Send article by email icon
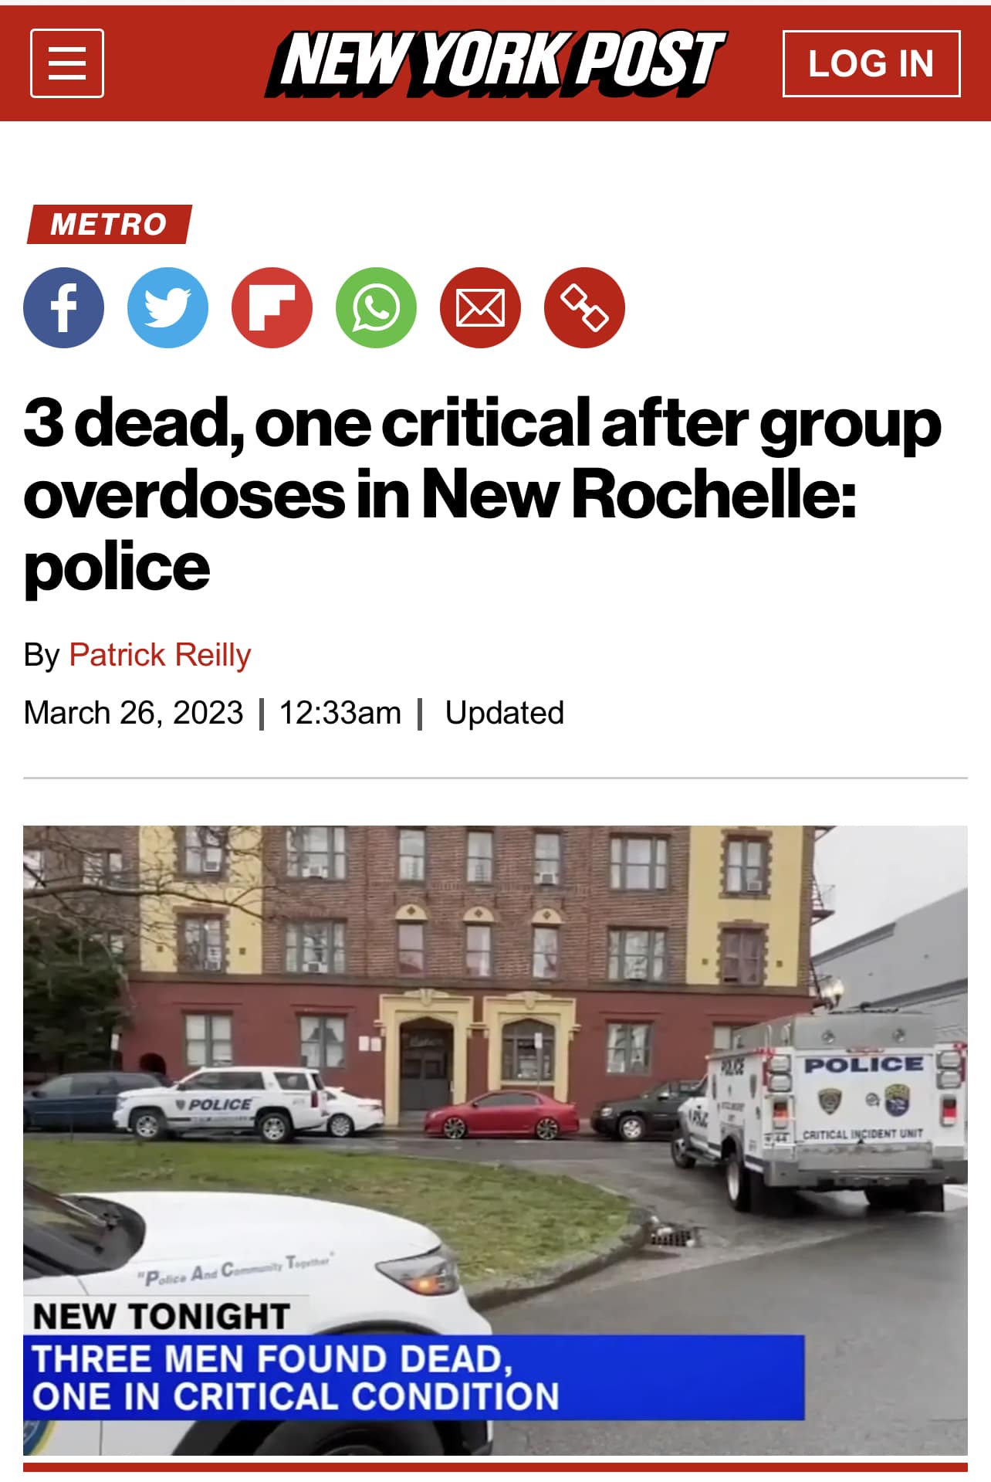991x1482 pixels. [x=480, y=307]
